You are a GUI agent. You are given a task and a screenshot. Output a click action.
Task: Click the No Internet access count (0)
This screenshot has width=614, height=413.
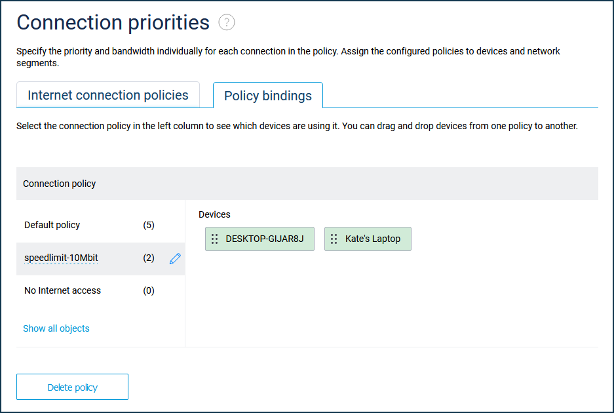tap(149, 290)
